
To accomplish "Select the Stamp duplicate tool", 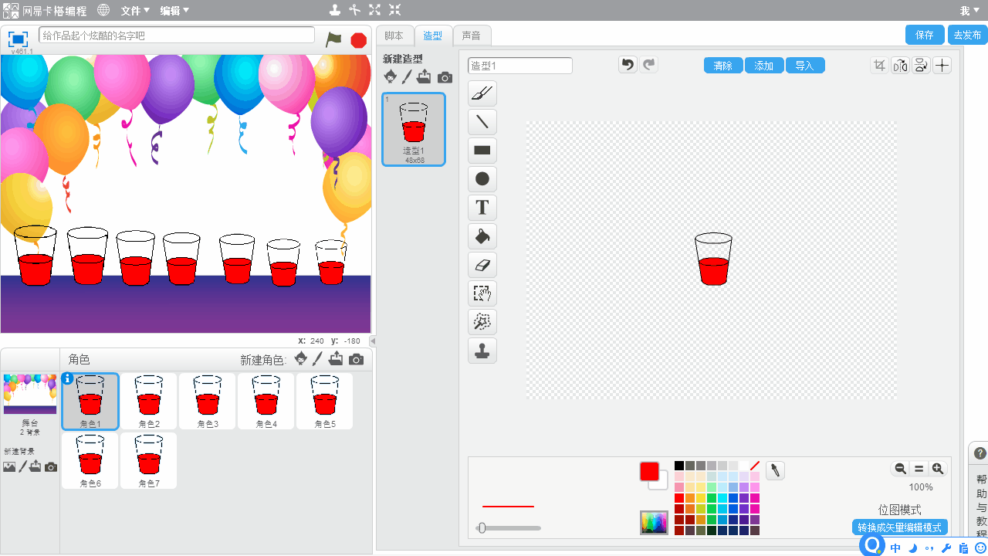I will pos(482,351).
